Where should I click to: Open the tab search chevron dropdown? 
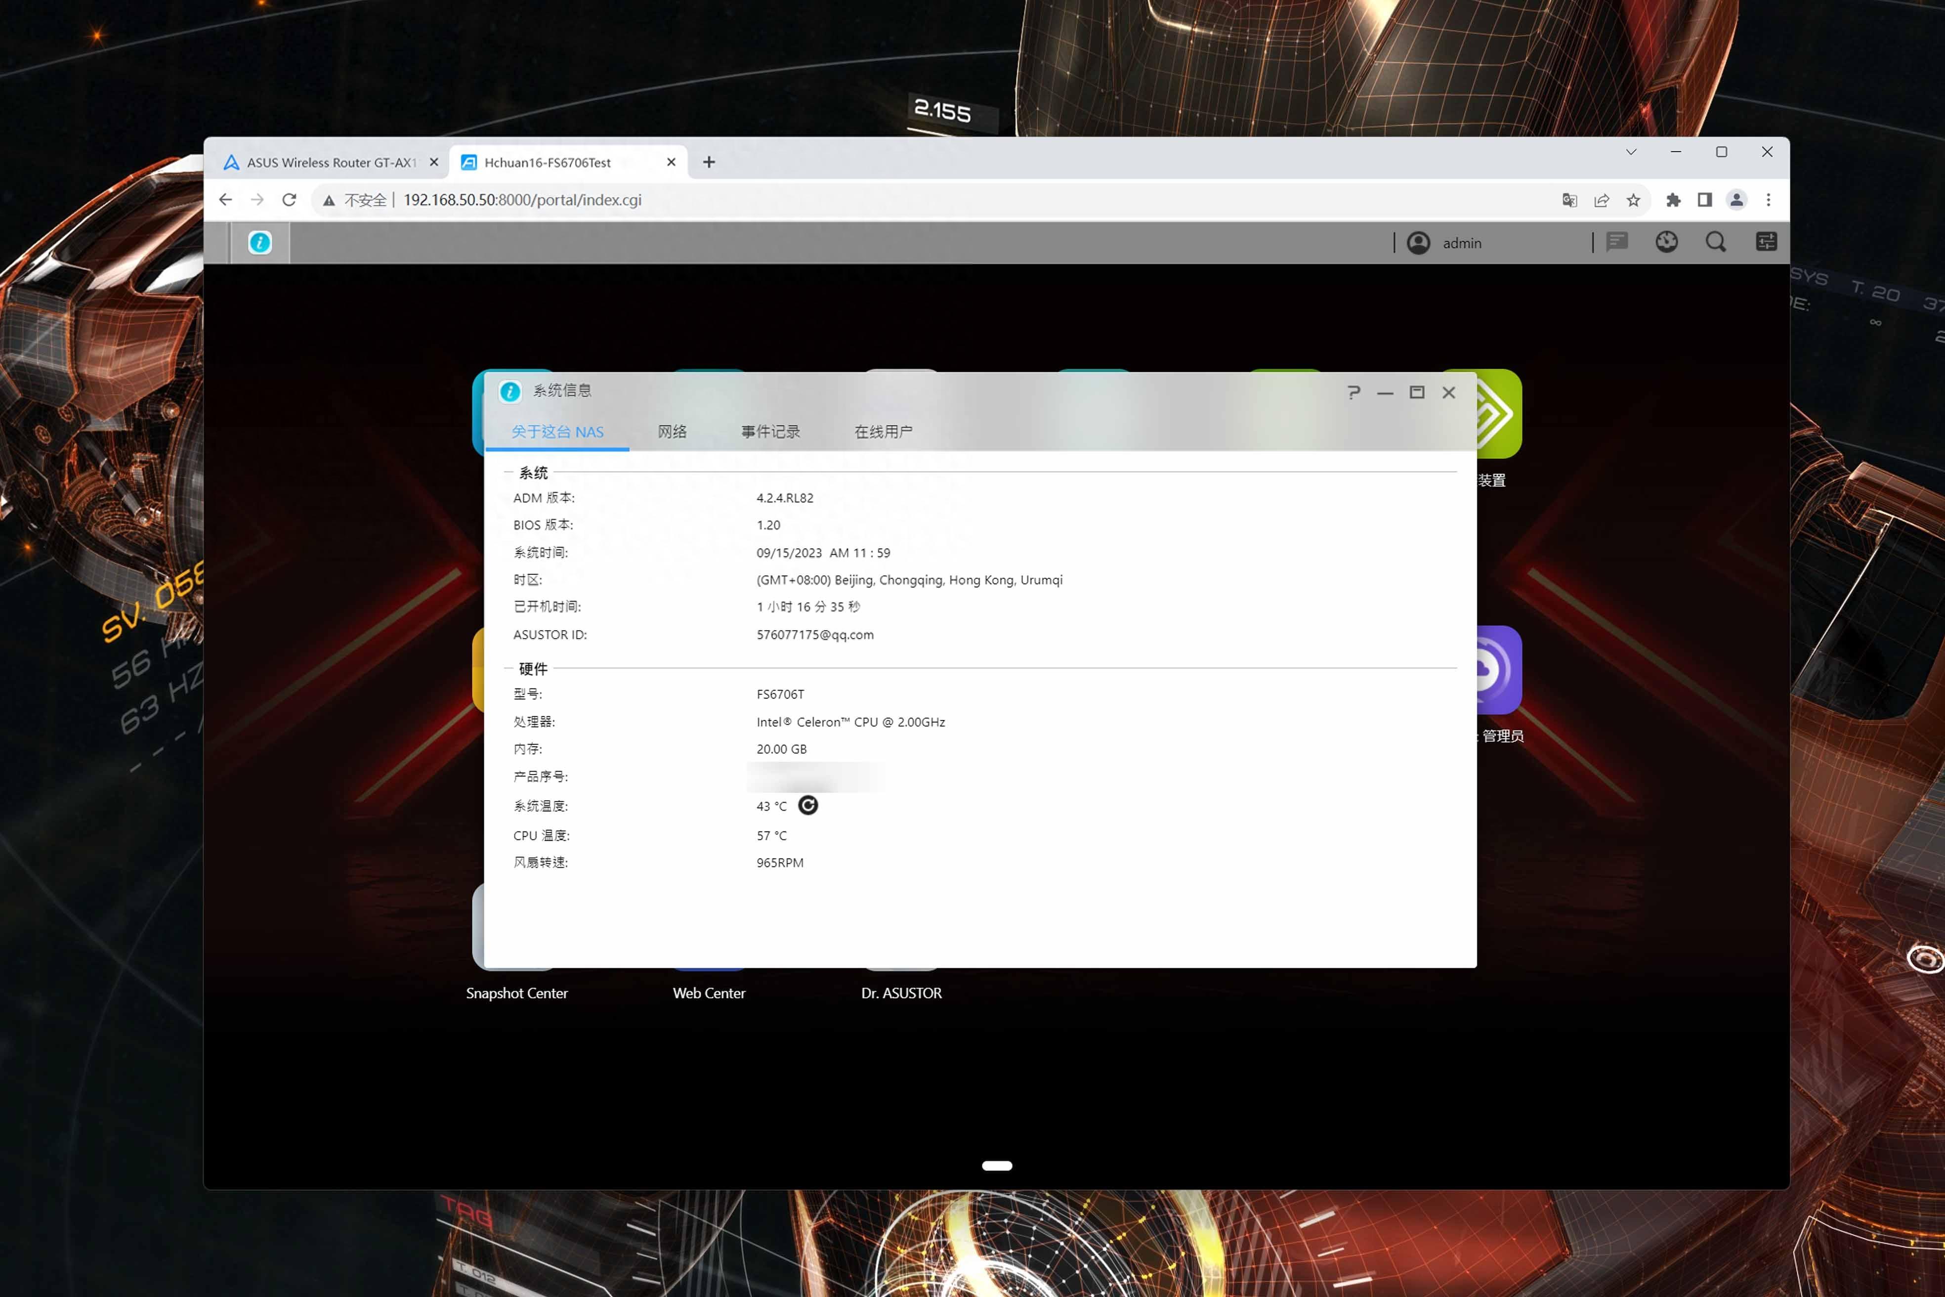tap(1632, 152)
